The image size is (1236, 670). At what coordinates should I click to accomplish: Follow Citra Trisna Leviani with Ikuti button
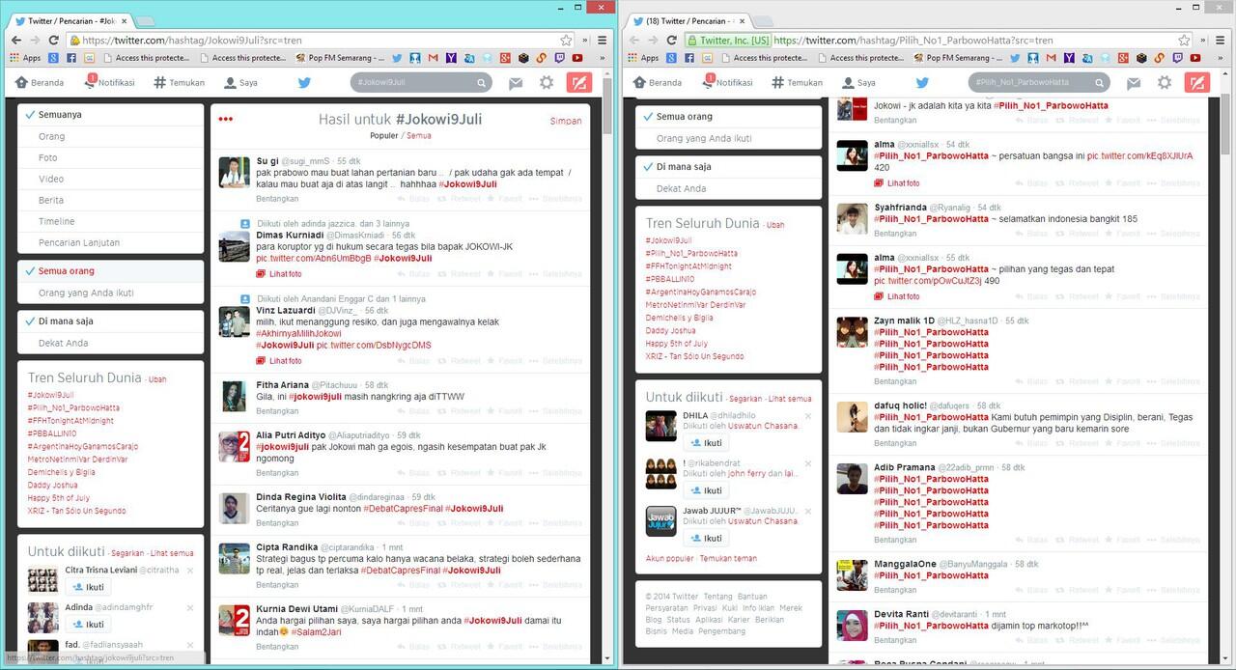[88, 587]
